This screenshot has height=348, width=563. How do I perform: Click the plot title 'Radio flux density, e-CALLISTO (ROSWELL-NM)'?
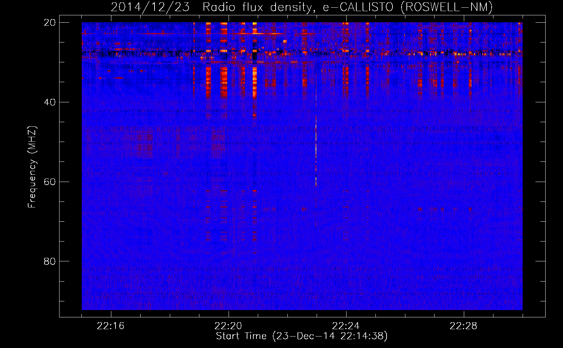click(x=348, y=7)
